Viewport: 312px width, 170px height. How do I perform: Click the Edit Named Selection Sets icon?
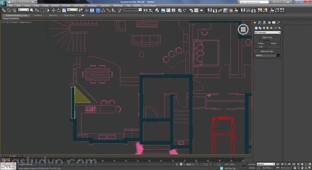pos(119,10)
